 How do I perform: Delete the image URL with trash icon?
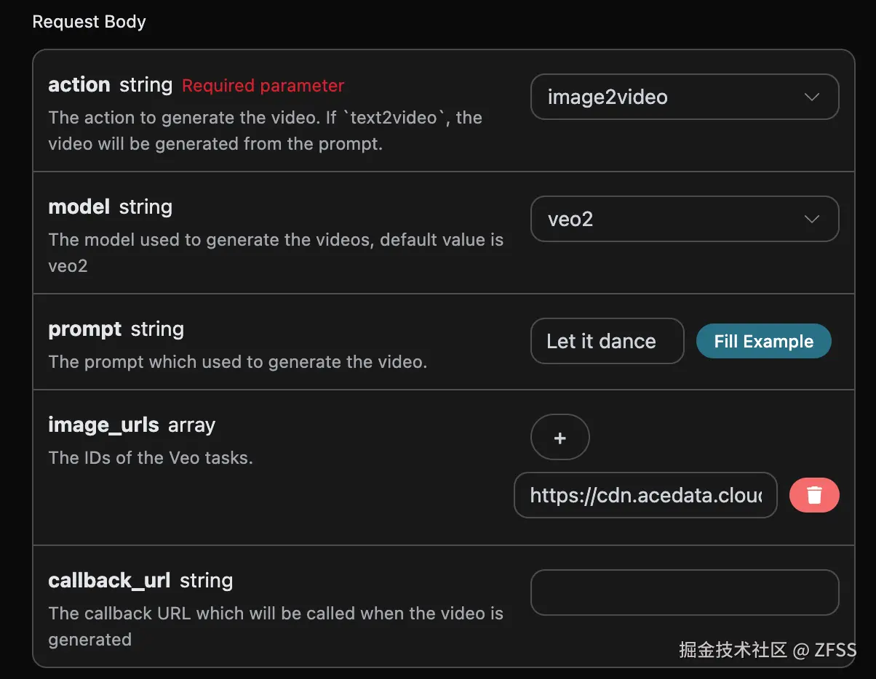point(814,496)
